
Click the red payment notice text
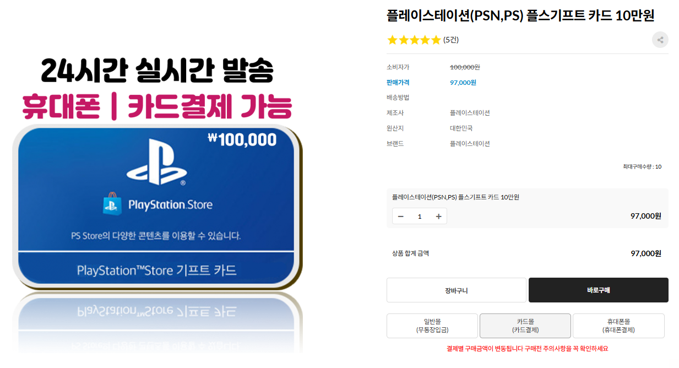pos(527,349)
